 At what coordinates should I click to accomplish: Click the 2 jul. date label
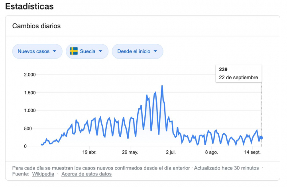(x=170, y=152)
